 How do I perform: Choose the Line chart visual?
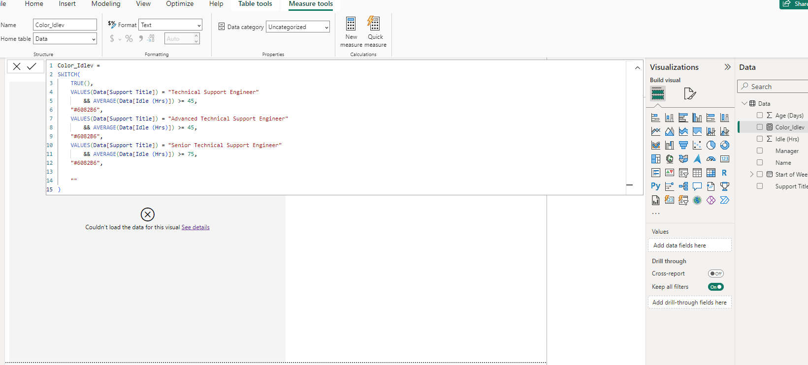655,131
